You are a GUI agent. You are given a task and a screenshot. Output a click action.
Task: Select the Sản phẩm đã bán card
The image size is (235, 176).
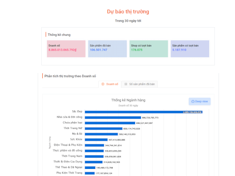[x=108, y=49]
